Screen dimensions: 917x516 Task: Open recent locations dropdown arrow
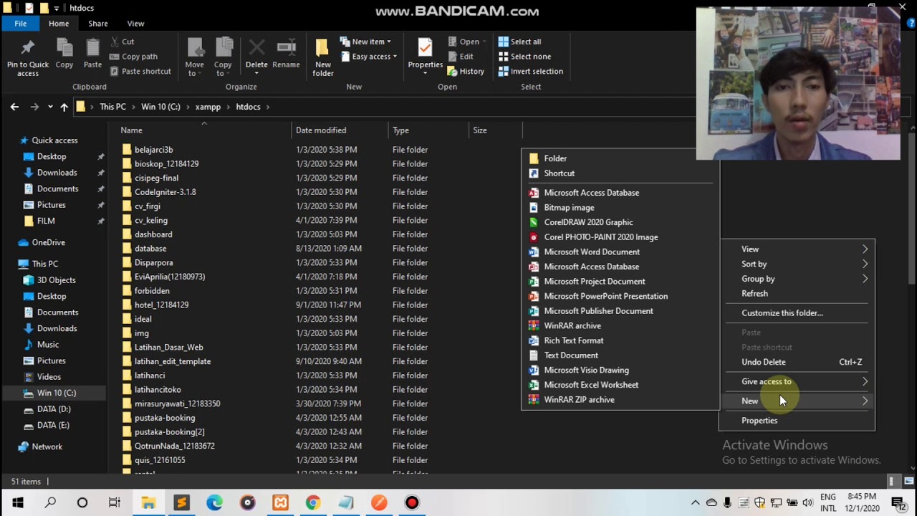(x=49, y=107)
